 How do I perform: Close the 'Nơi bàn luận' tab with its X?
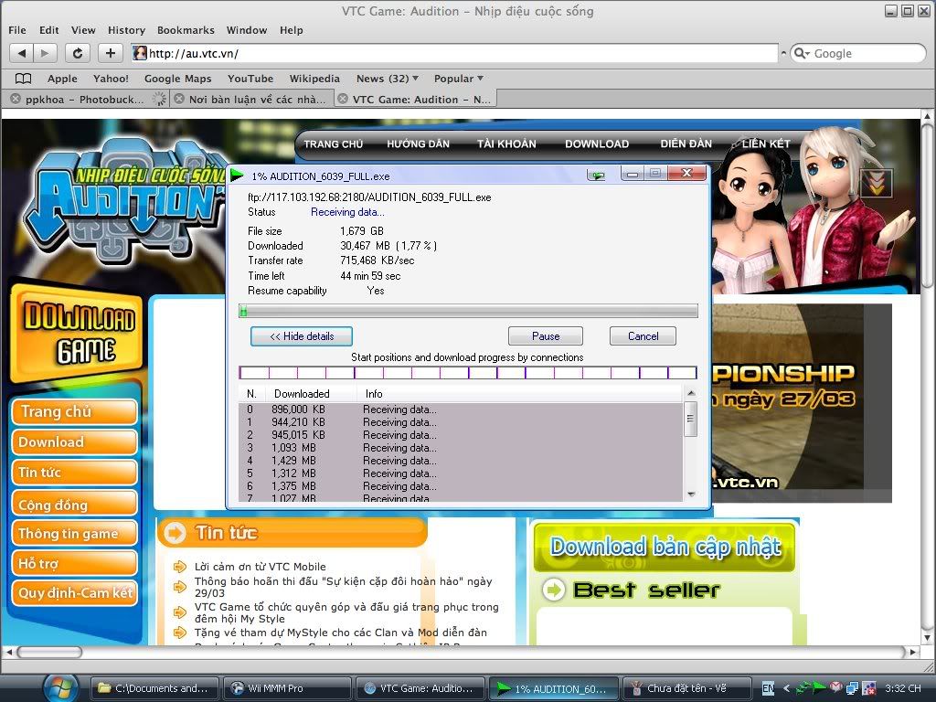[x=179, y=99]
